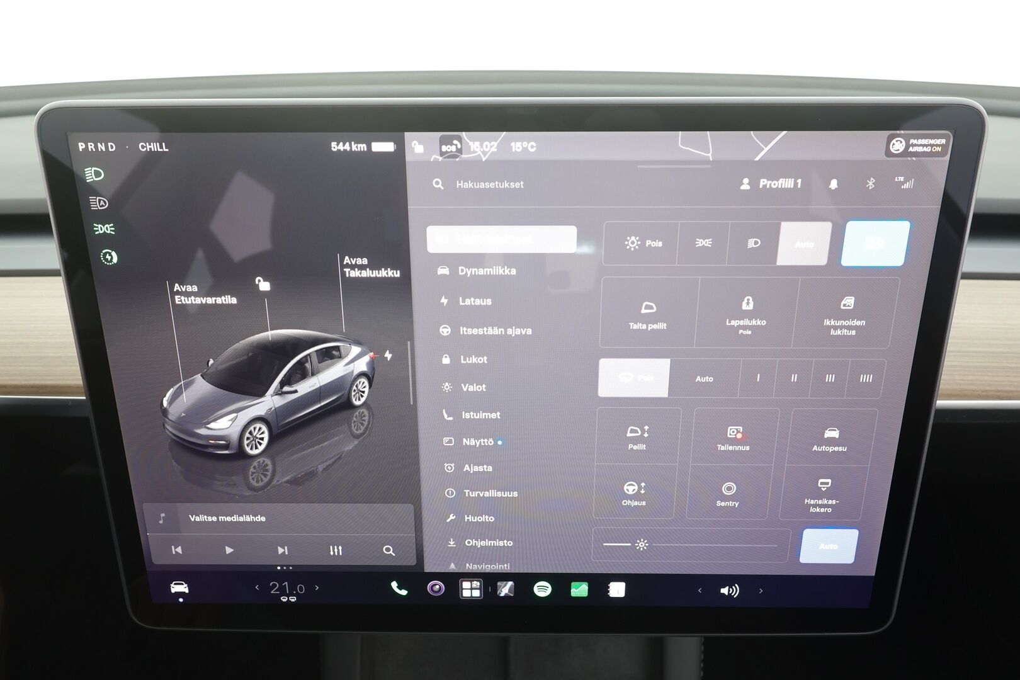Screen dimensions: 1020x680
Task: Open the energy graph app icon
Action: 579,589
